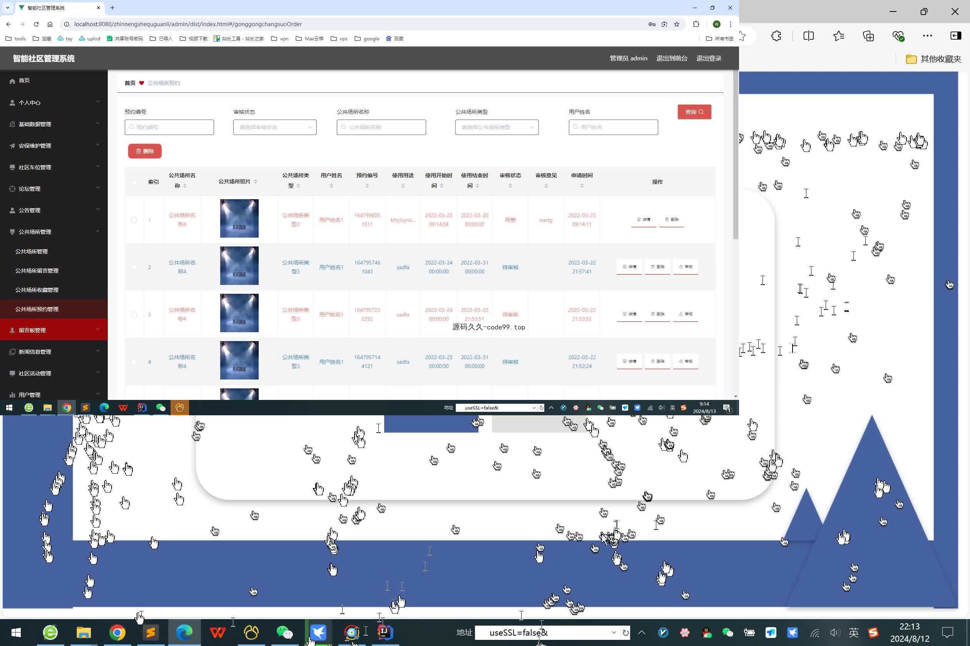Screen dimensions: 970x646
Task: Expand 基础数据管理 sidebar menu
Action: click(x=54, y=124)
